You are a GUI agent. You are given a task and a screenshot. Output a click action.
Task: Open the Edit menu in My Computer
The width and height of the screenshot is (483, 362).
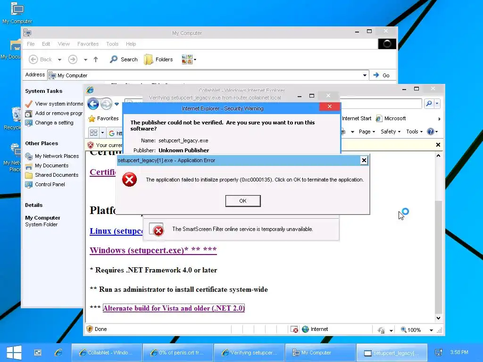point(46,44)
